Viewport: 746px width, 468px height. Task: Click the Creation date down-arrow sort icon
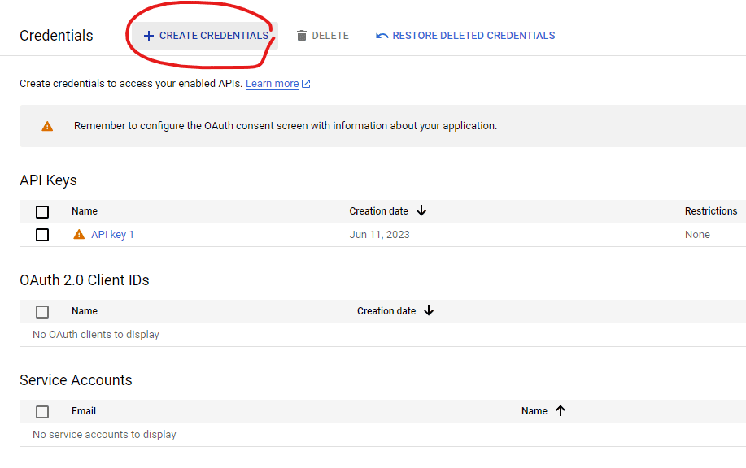pyautogui.click(x=421, y=210)
